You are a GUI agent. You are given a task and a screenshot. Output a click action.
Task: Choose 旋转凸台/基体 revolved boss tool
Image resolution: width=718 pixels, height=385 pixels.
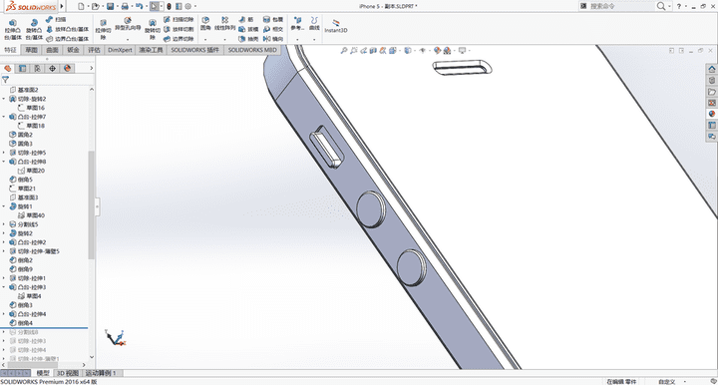coord(34,30)
